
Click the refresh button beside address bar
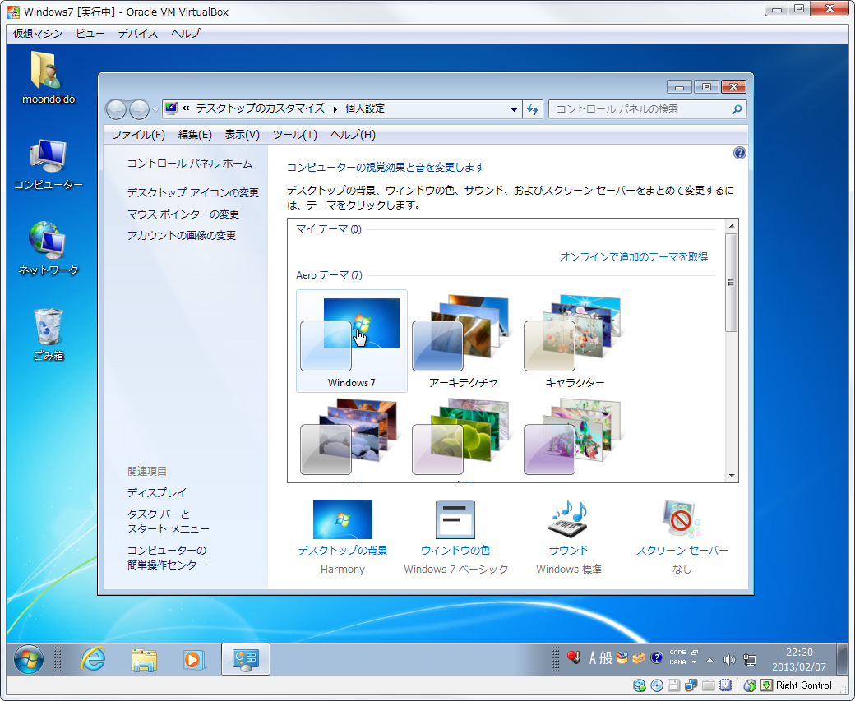coord(533,109)
